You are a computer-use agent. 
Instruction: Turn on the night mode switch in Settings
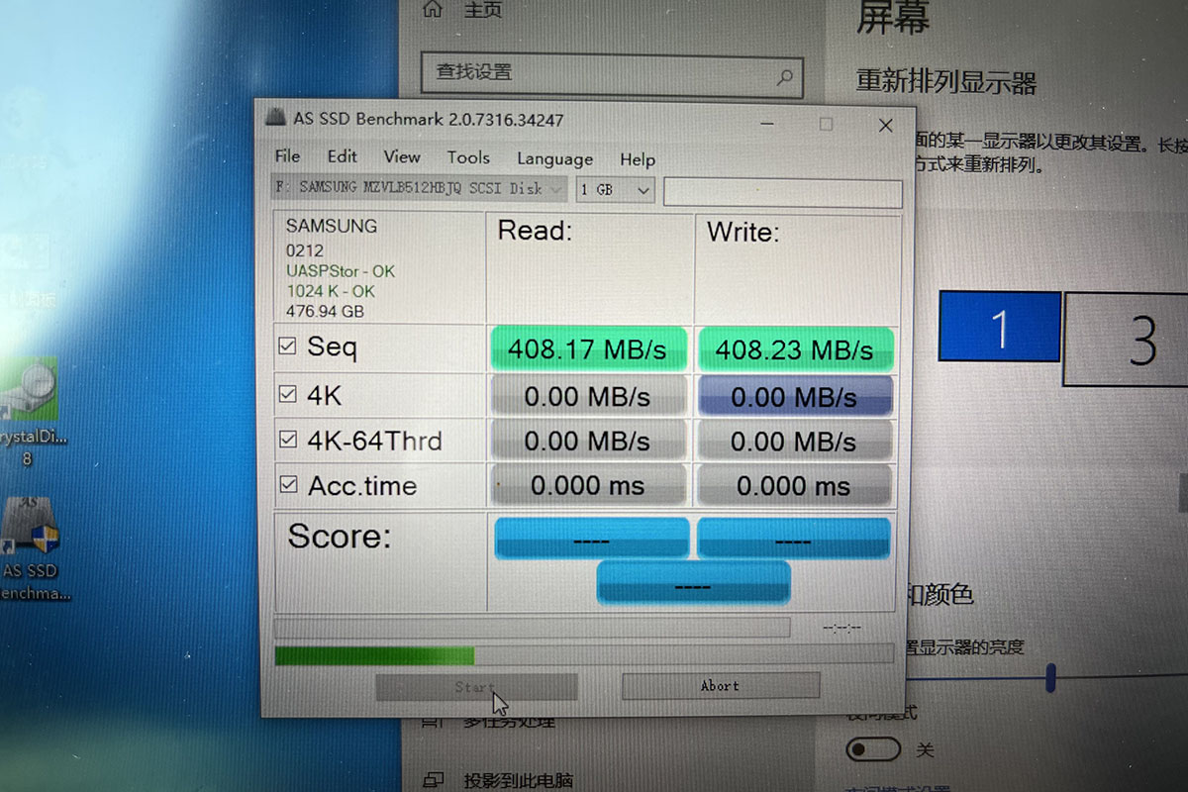coord(873,748)
